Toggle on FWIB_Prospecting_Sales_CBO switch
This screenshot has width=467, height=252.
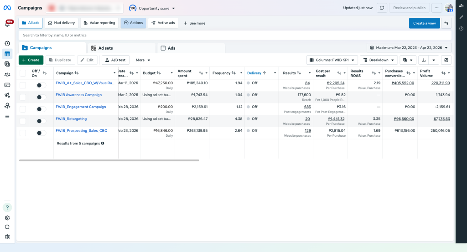(41, 133)
